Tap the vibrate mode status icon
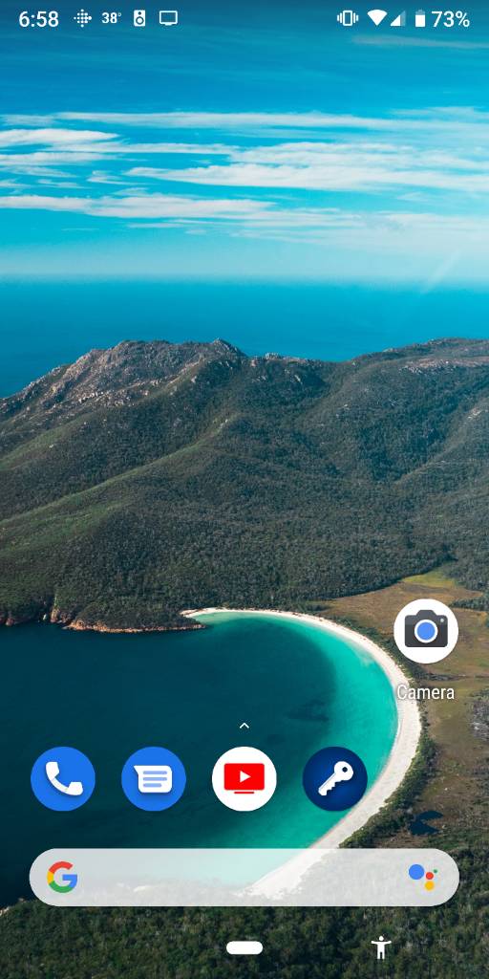Viewport: 489px width, 979px height. coord(348,19)
